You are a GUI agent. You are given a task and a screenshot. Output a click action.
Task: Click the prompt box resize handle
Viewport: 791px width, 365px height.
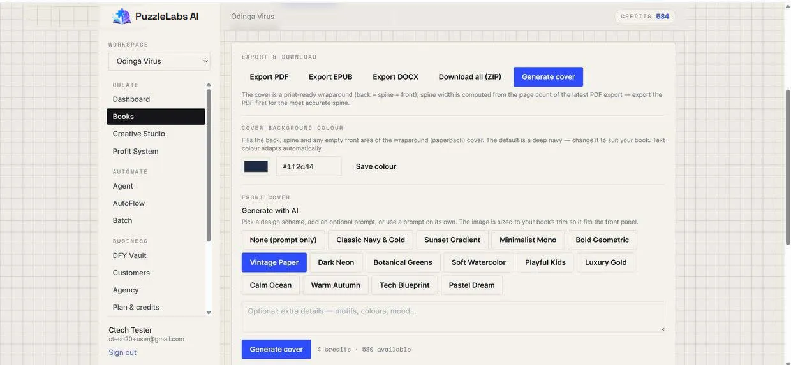pyautogui.click(x=662, y=329)
